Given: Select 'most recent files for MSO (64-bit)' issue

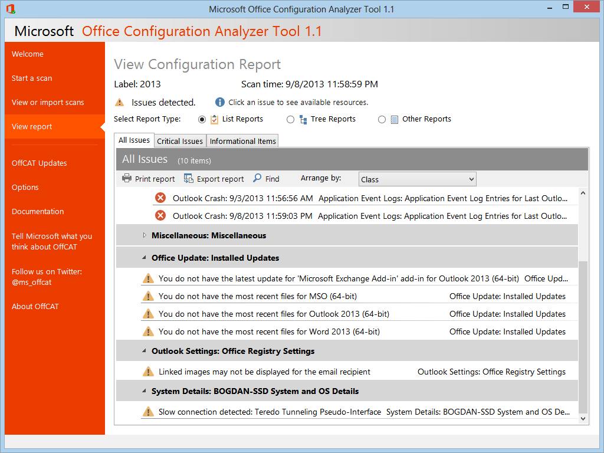Looking at the screenshot, I should [359, 296].
